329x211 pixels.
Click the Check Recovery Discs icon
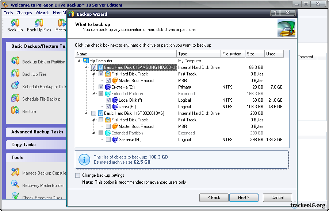coord(15,197)
